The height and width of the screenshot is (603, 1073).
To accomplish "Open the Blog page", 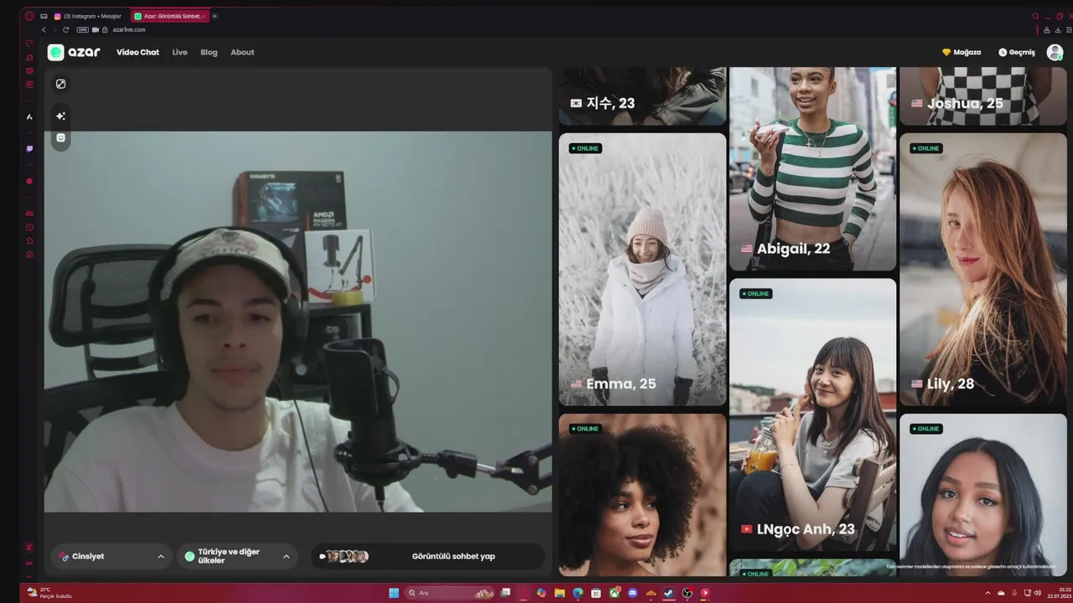I will pyautogui.click(x=209, y=52).
